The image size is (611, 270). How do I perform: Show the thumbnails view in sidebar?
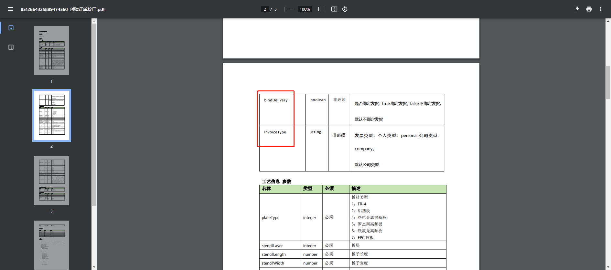point(11,28)
